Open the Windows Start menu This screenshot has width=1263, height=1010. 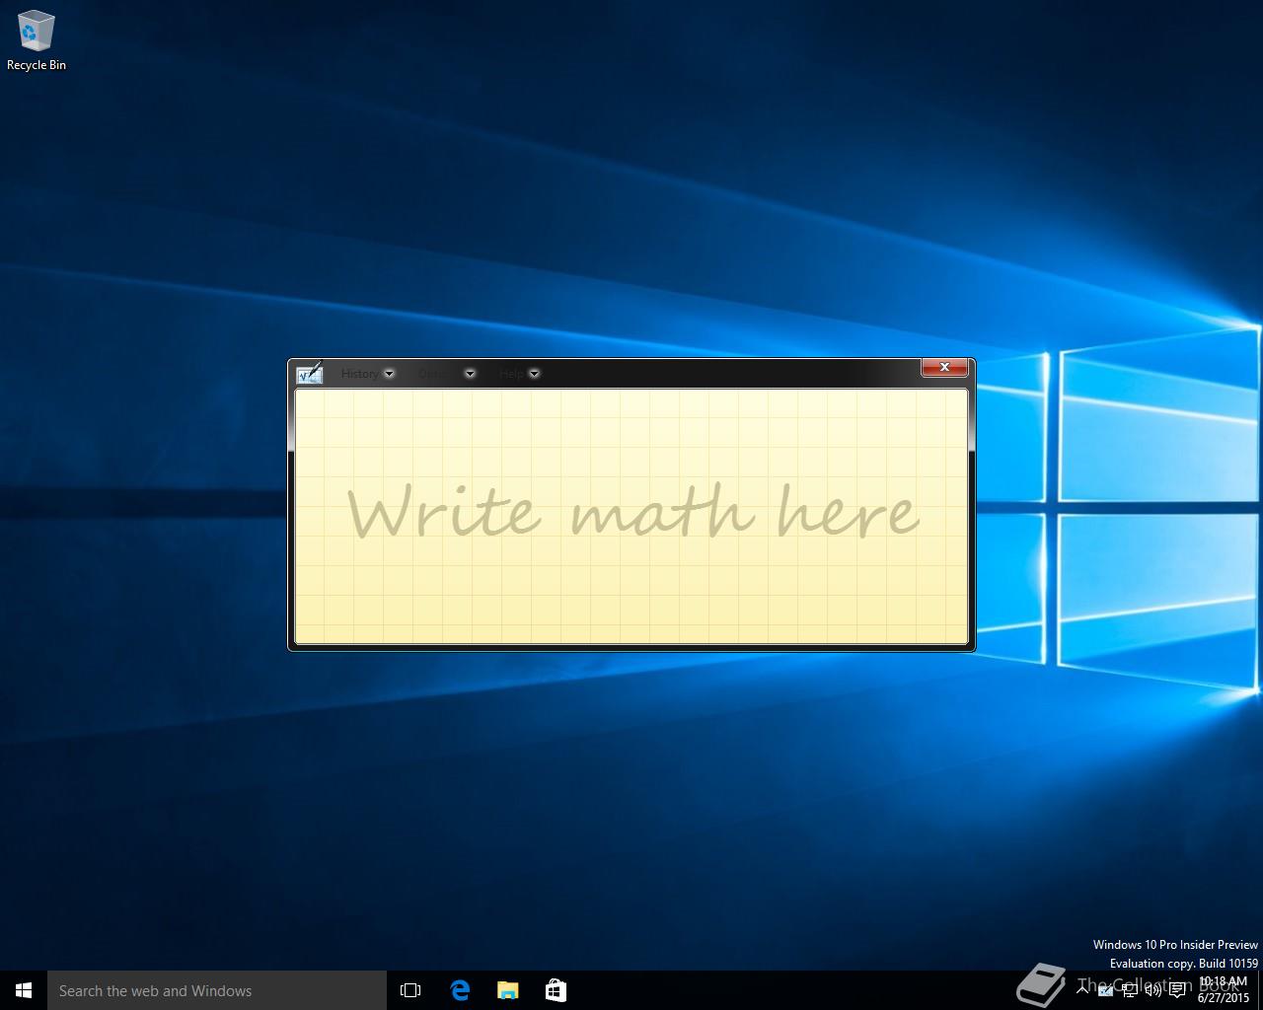24,990
